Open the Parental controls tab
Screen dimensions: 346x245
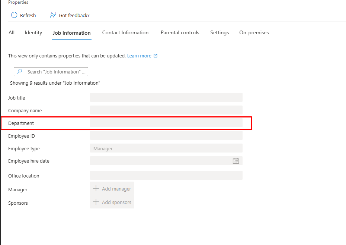(x=180, y=33)
